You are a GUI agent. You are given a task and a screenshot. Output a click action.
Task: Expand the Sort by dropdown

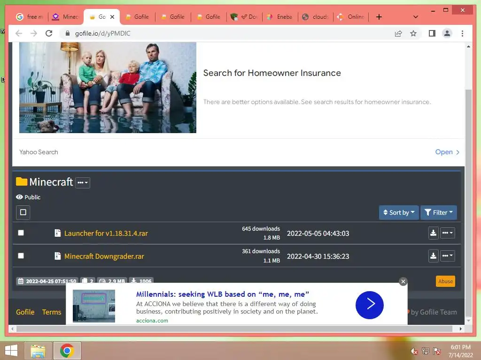click(x=399, y=212)
